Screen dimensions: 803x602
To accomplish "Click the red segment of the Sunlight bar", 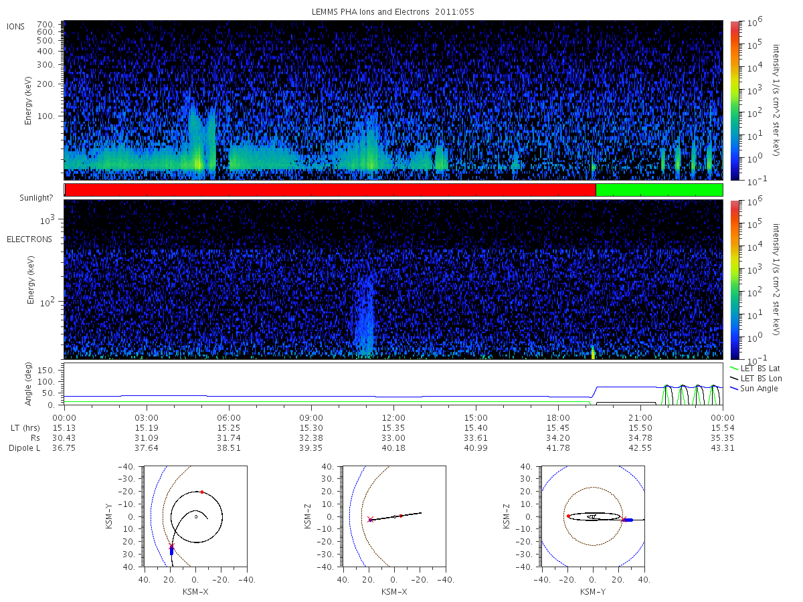I will (331, 190).
